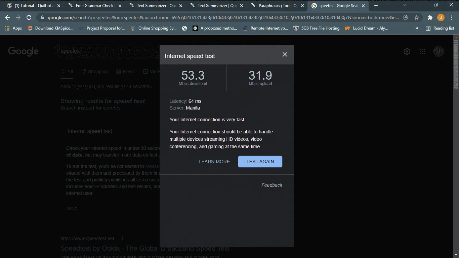The width and height of the screenshot is (459, 258).
Task: Go forward using the browser arrow
Action: pos(18,17)
